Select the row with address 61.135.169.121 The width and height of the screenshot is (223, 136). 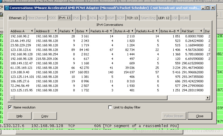110,68
